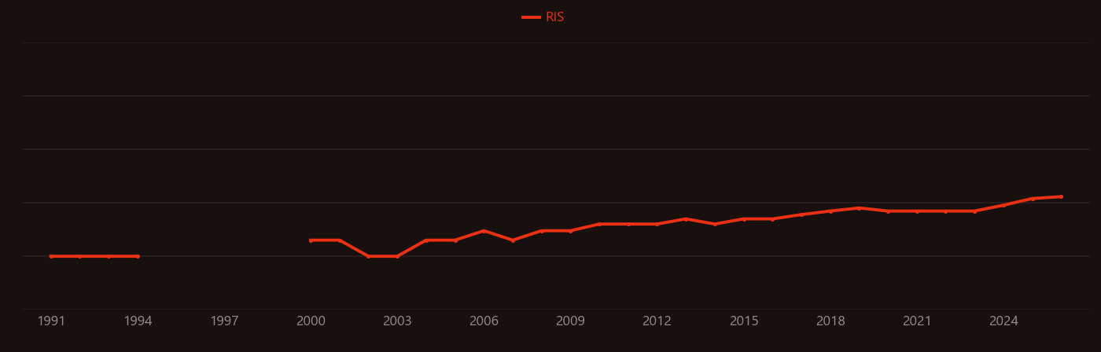The image size is (1101, 352).
Task: Select the RIS data point above 2024
Action: (1003, 205)
